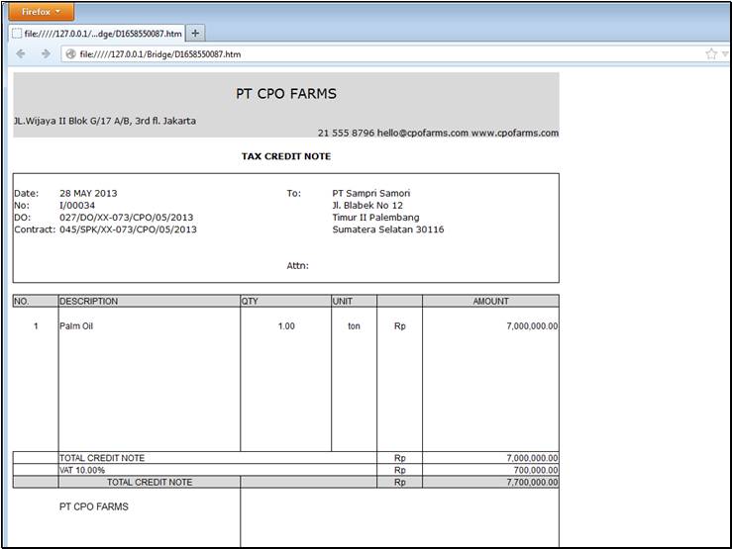Viewport: 732px width, 549px height.
Task: Select VAT 10.00% label
Action: [x=82, y=470]
